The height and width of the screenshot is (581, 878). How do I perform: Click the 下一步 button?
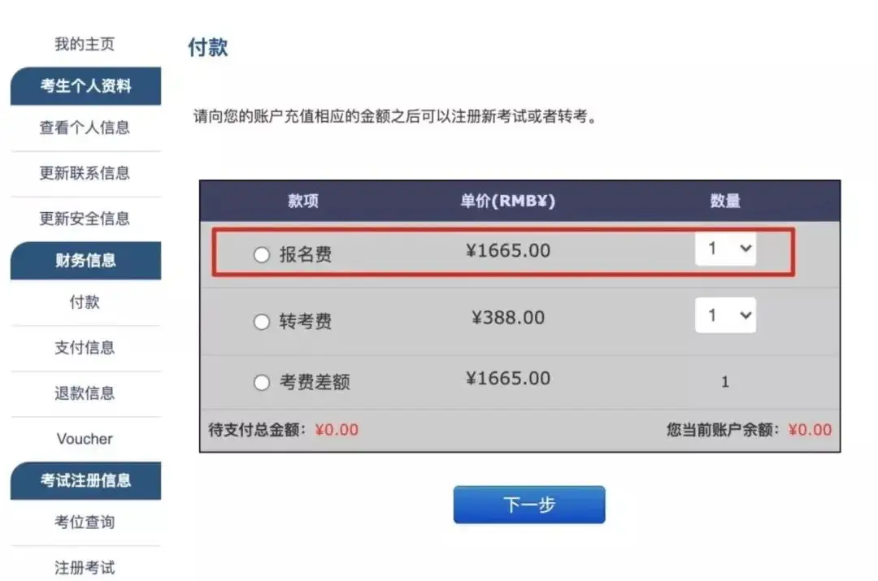[x=528, y=504]
